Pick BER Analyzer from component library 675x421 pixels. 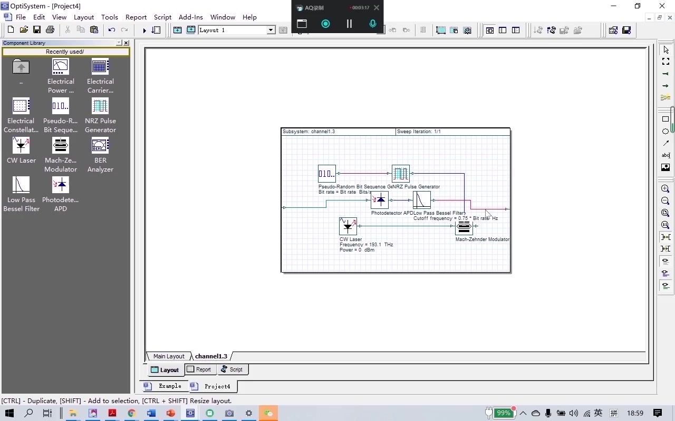click(x=100, y=155)
